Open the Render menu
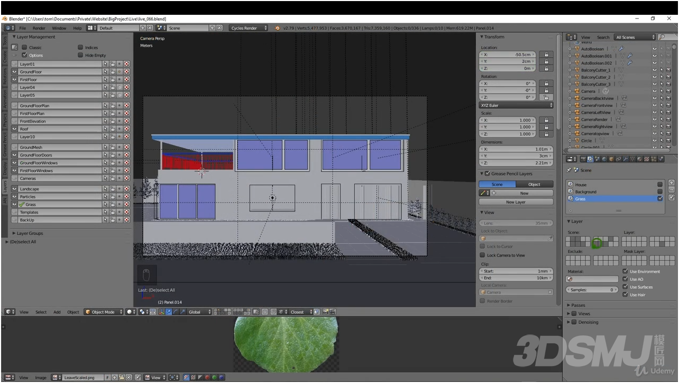 point(39,28)
